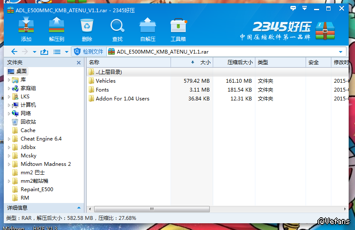This screenshot has height=230, width=355.
Task: Go forward with the right arrow
Action: (x=24, y=51)
